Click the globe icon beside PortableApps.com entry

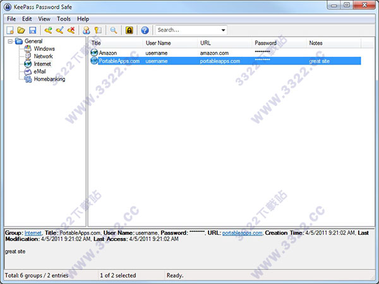(94, 61)
